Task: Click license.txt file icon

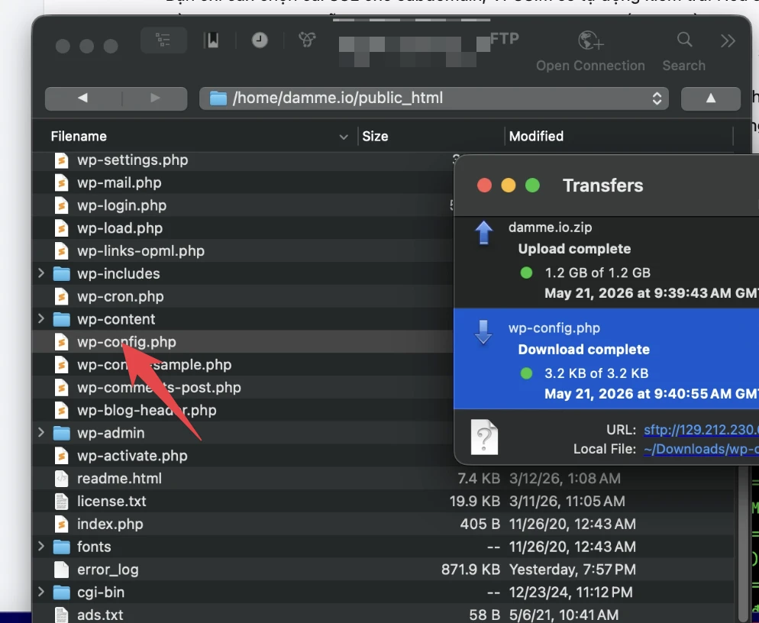Action: (62, 501)
